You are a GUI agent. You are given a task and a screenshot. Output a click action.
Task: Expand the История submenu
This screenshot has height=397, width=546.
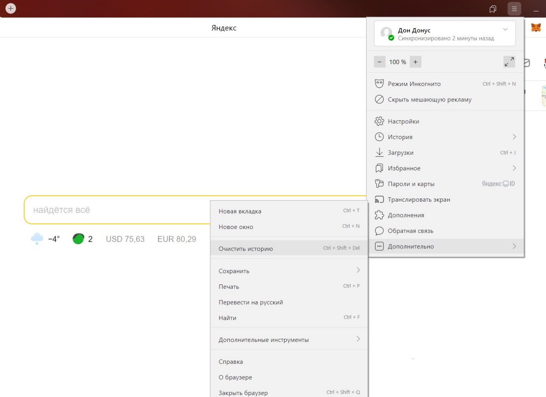point(514,137)
